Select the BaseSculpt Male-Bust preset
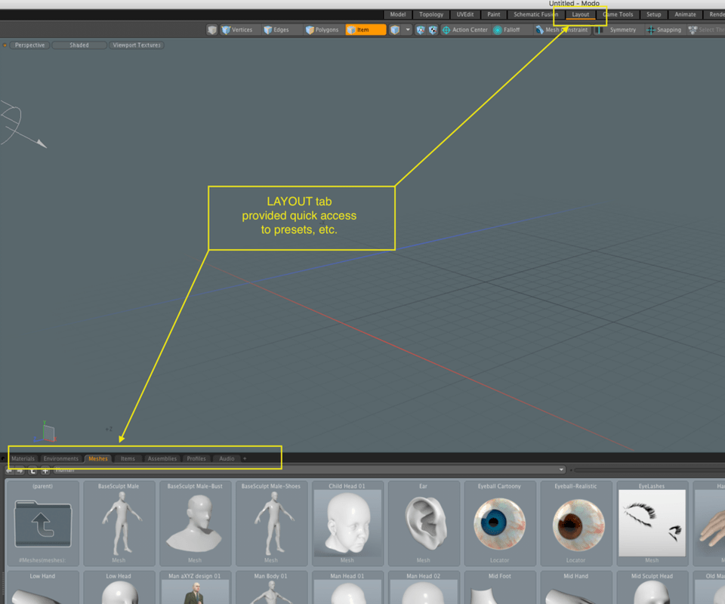Image resolution: width=725 pixels, height=604 pixels. (x=195, y=523)
